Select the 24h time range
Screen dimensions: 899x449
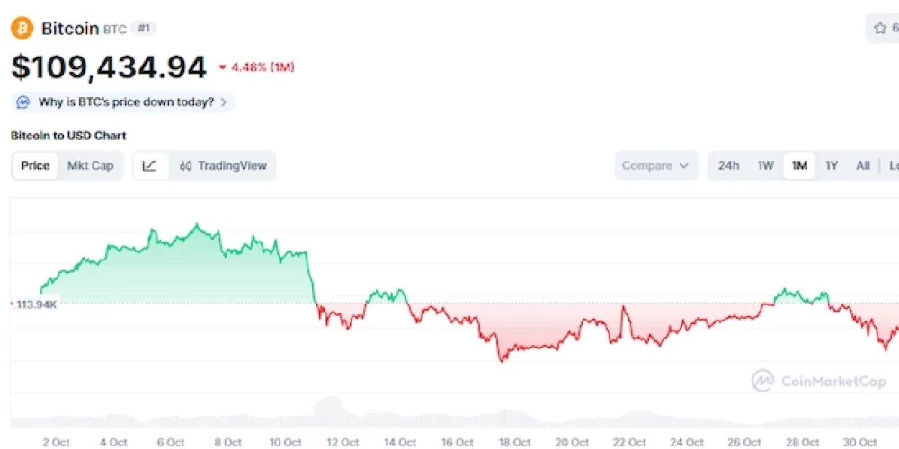[x=729, y=165]
